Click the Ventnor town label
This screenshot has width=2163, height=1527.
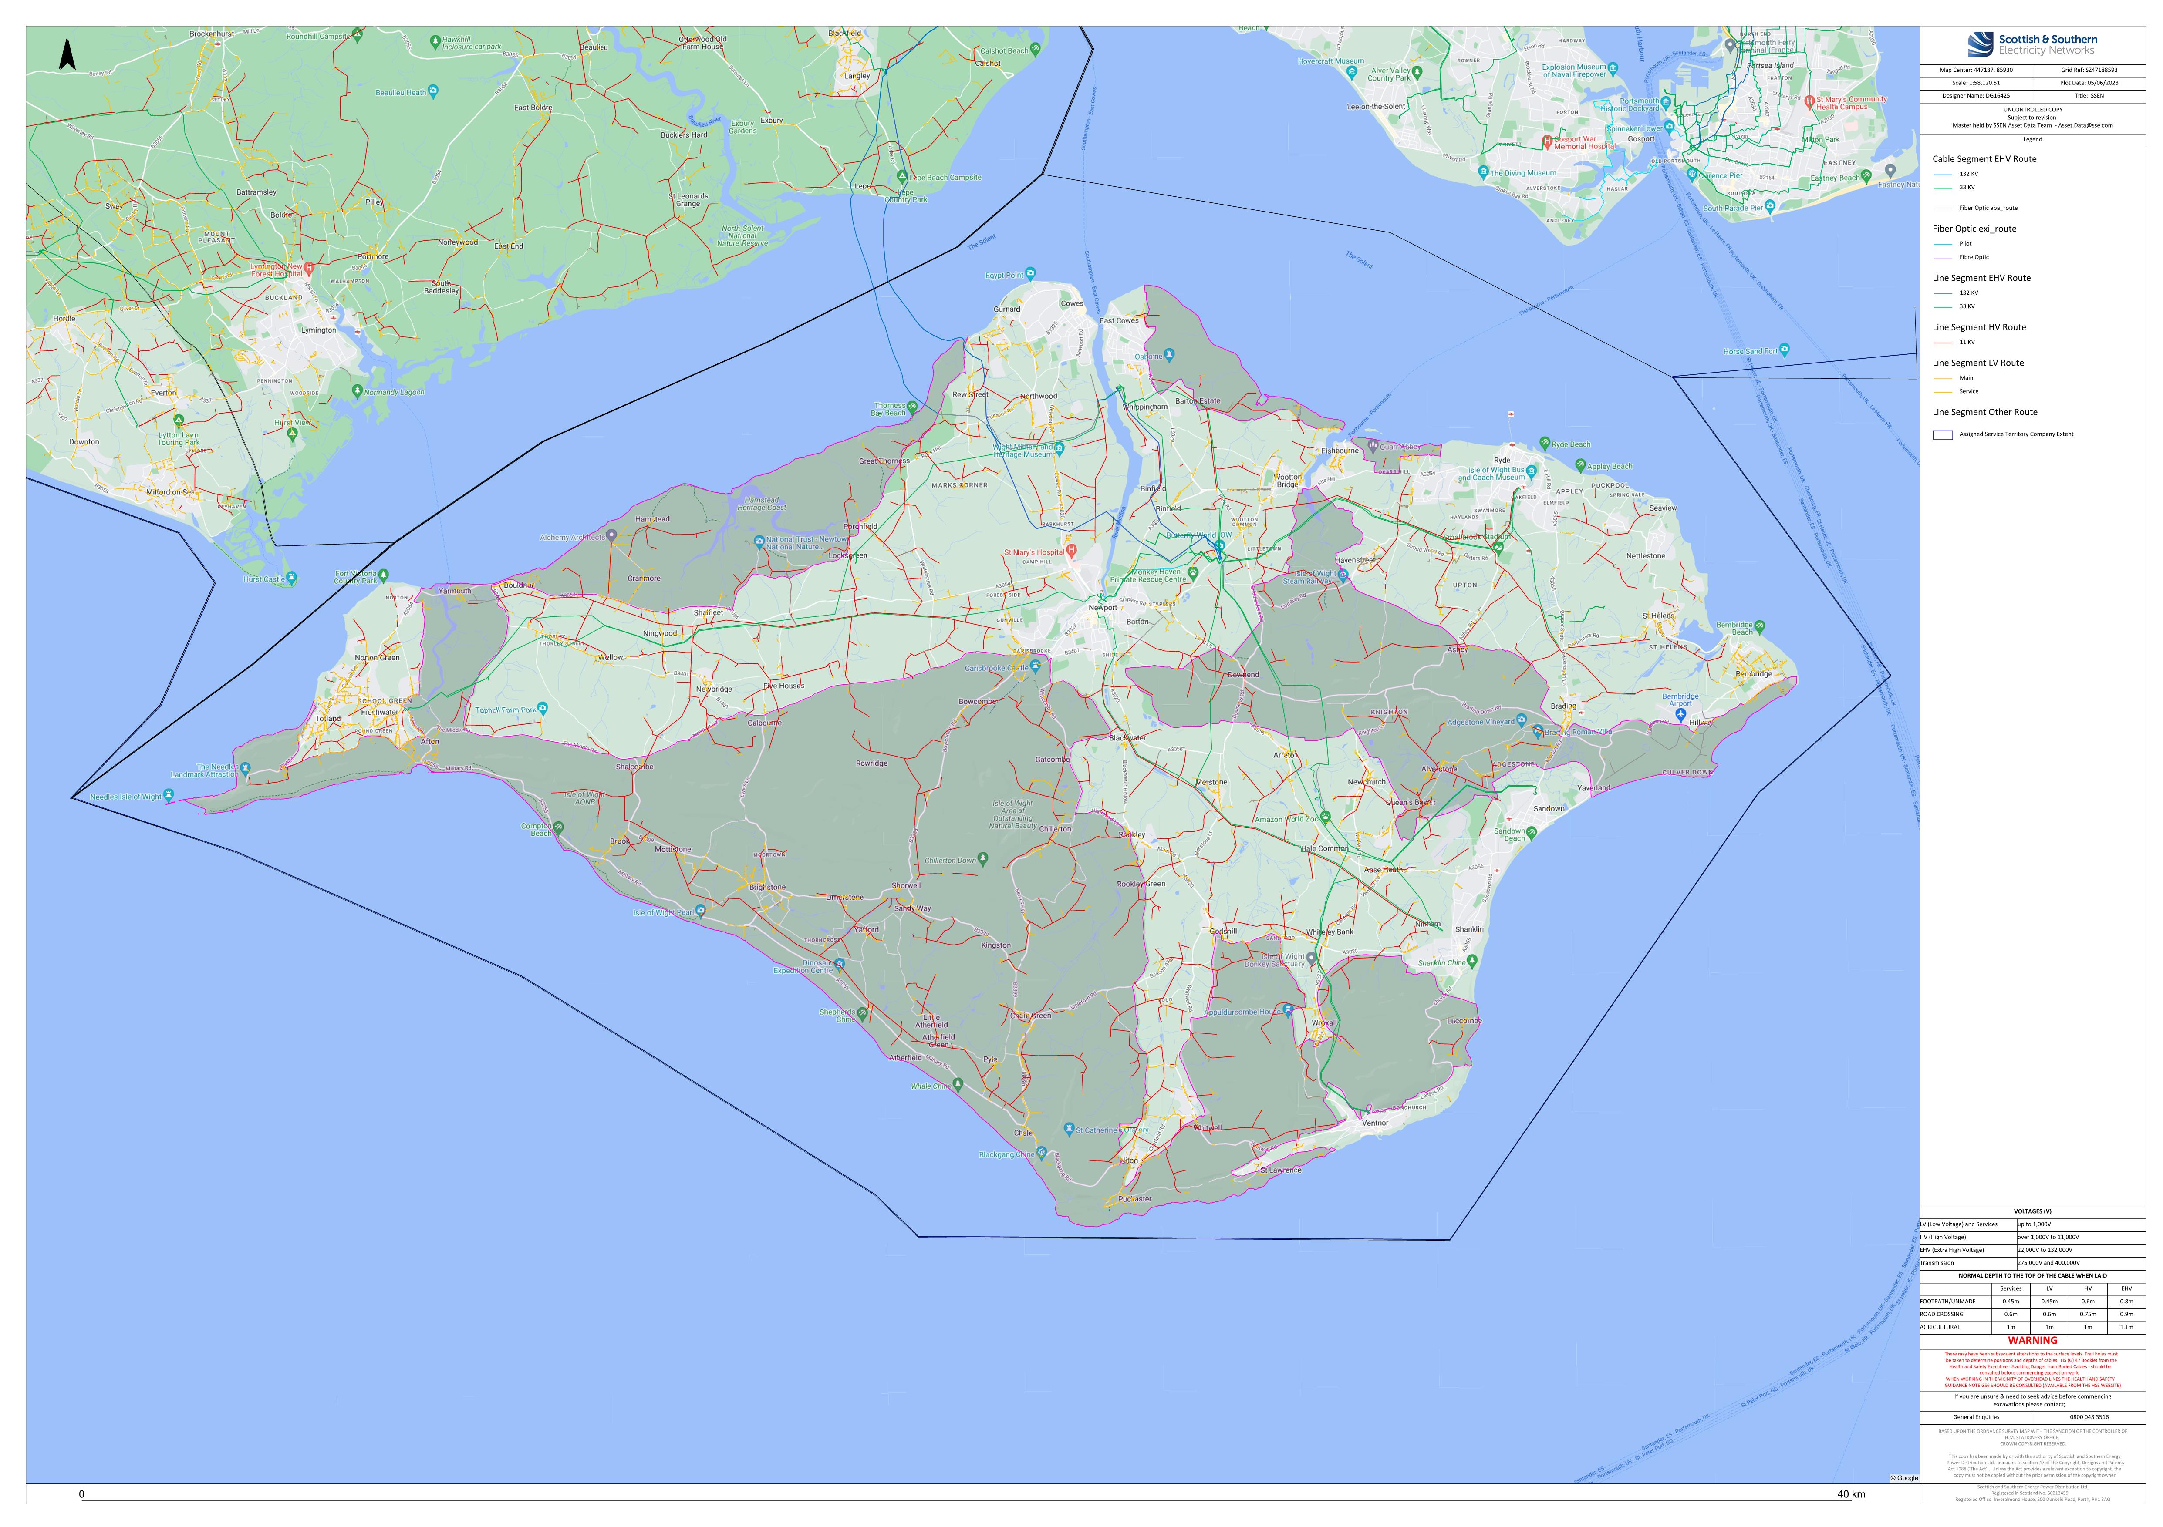pyautogui.click(x=1374, y=1123)
